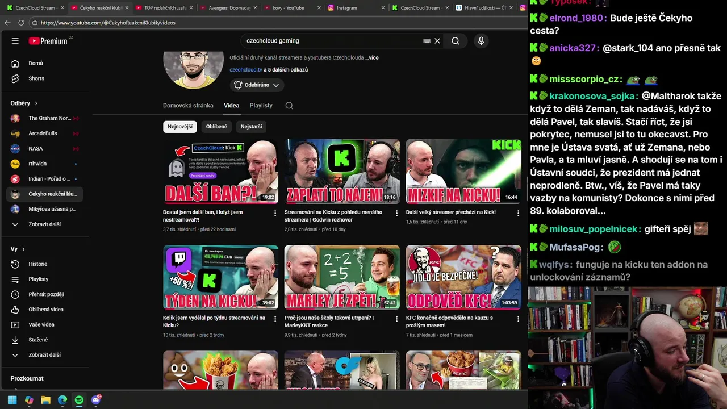Open Prozkoumat section heading in sidebar
Viewport: 727px width, 409px height.
[x=27, y=378]
